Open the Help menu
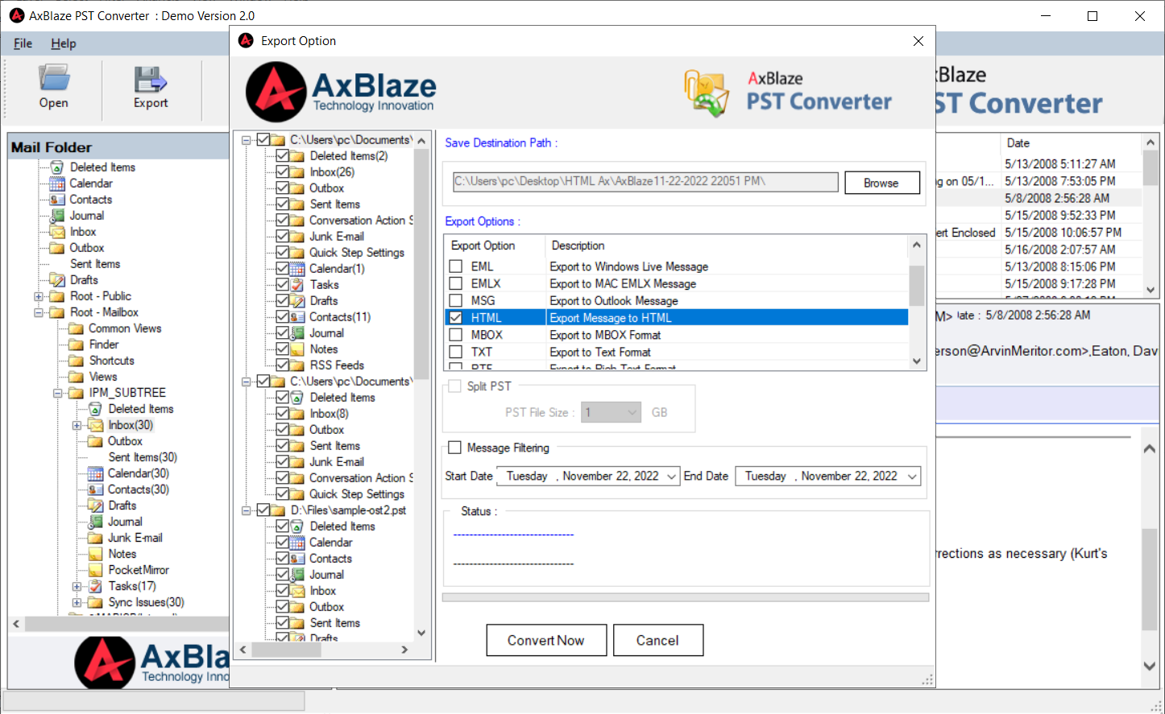Viewport: 1165px width, 714px height. (x=64, y=43)
